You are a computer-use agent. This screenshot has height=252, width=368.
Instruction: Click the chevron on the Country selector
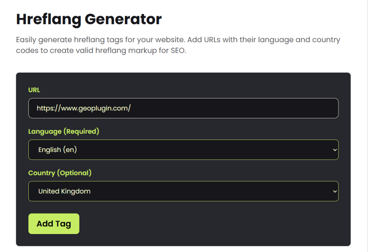[x=334, y=191]
